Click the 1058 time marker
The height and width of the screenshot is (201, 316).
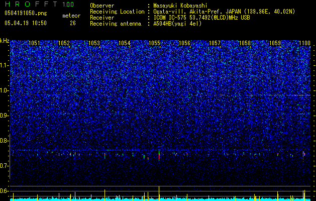[x=245, y=43]
